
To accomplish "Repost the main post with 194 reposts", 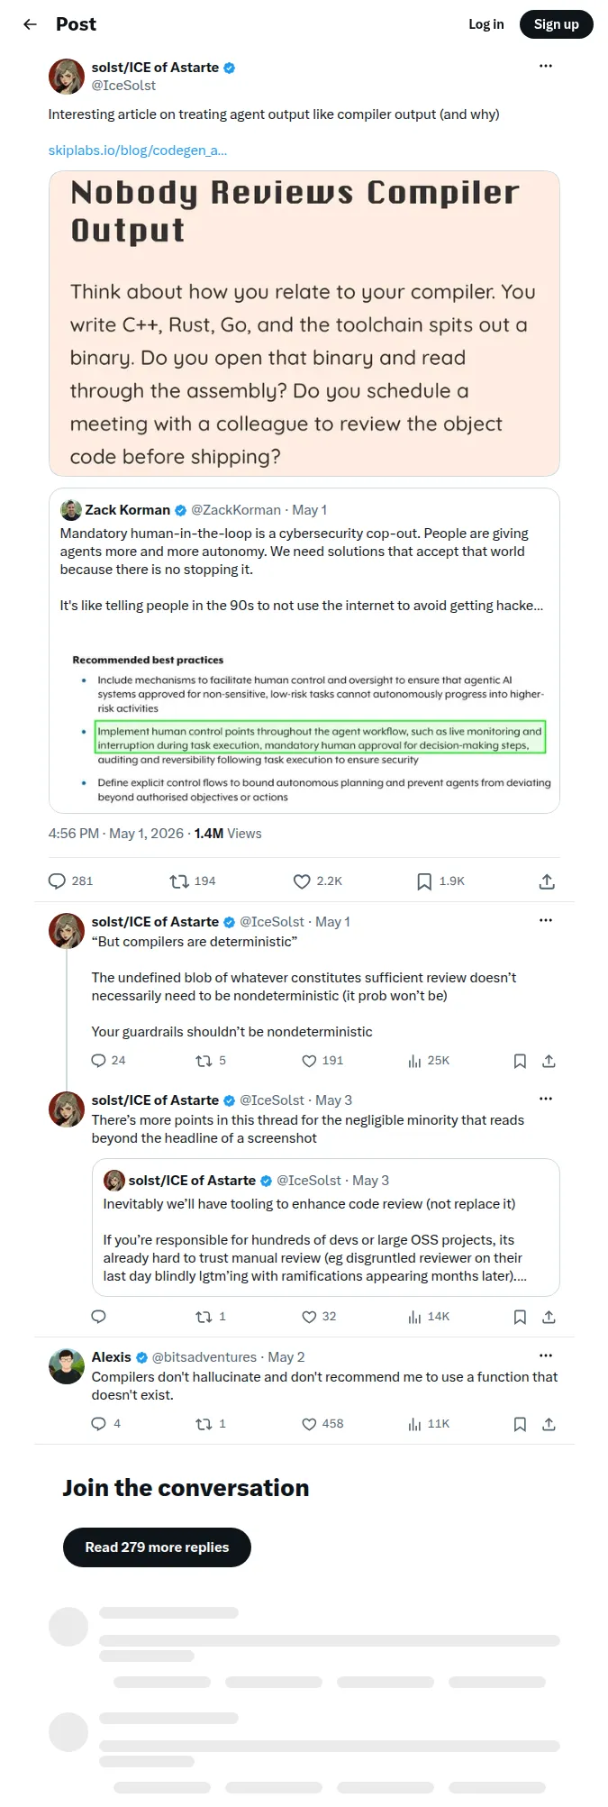I will pyautogui.click(x=179, y=881).
